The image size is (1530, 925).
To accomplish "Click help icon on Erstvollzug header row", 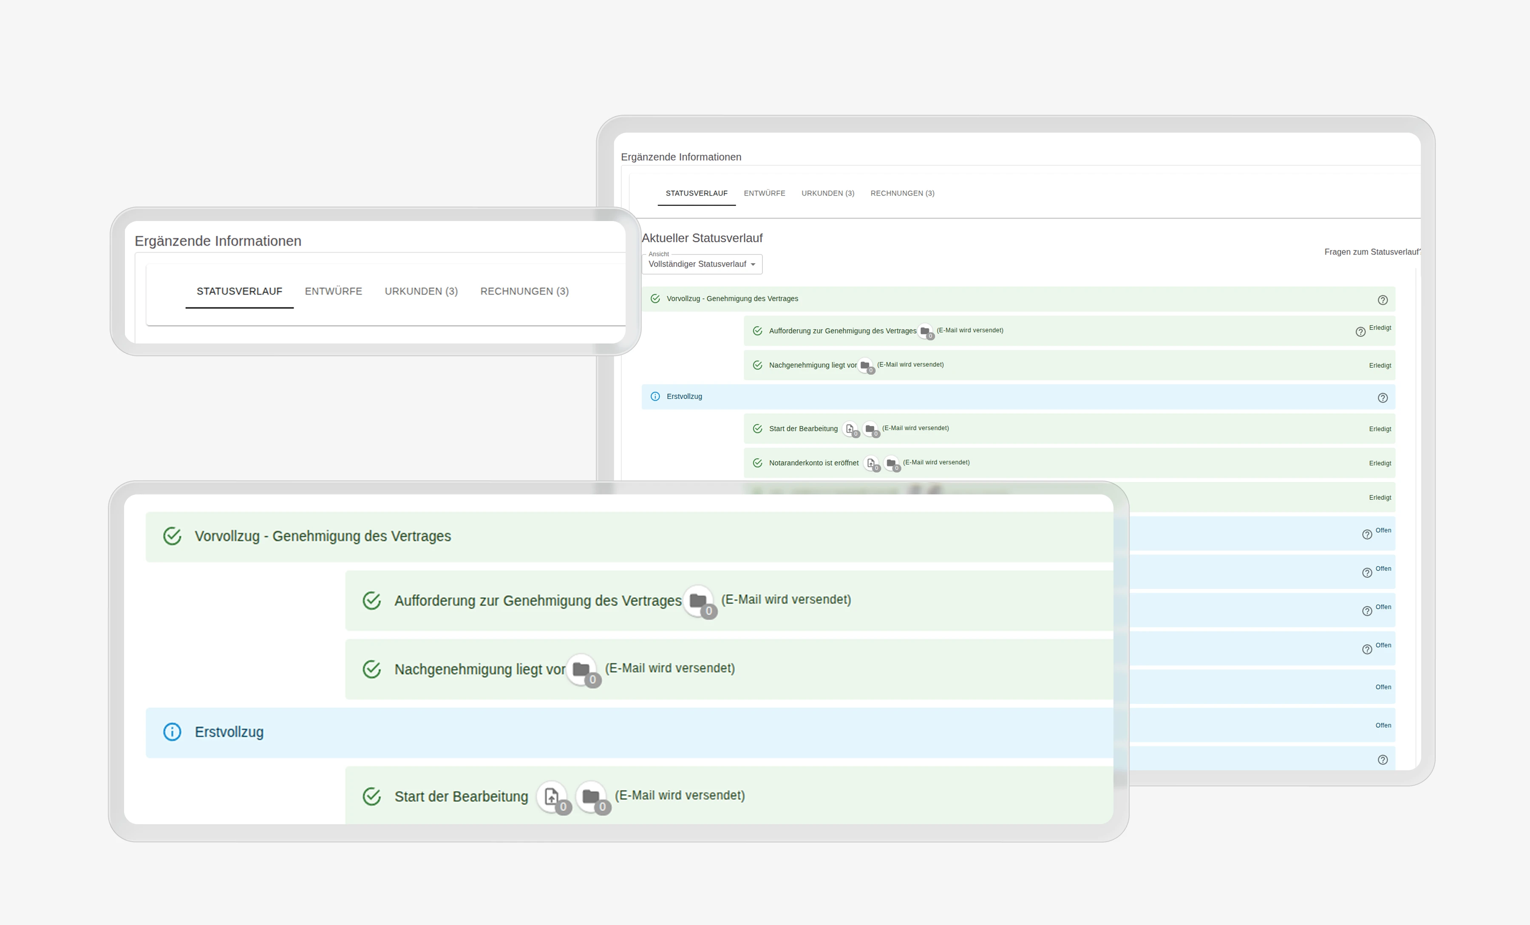I will coord(1382,398).
